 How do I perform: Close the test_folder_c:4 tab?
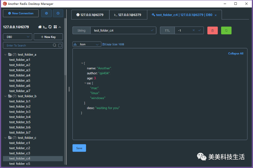(216, 15)
